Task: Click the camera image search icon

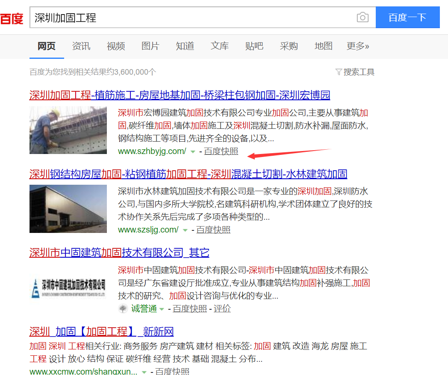Action: [363, 17]
